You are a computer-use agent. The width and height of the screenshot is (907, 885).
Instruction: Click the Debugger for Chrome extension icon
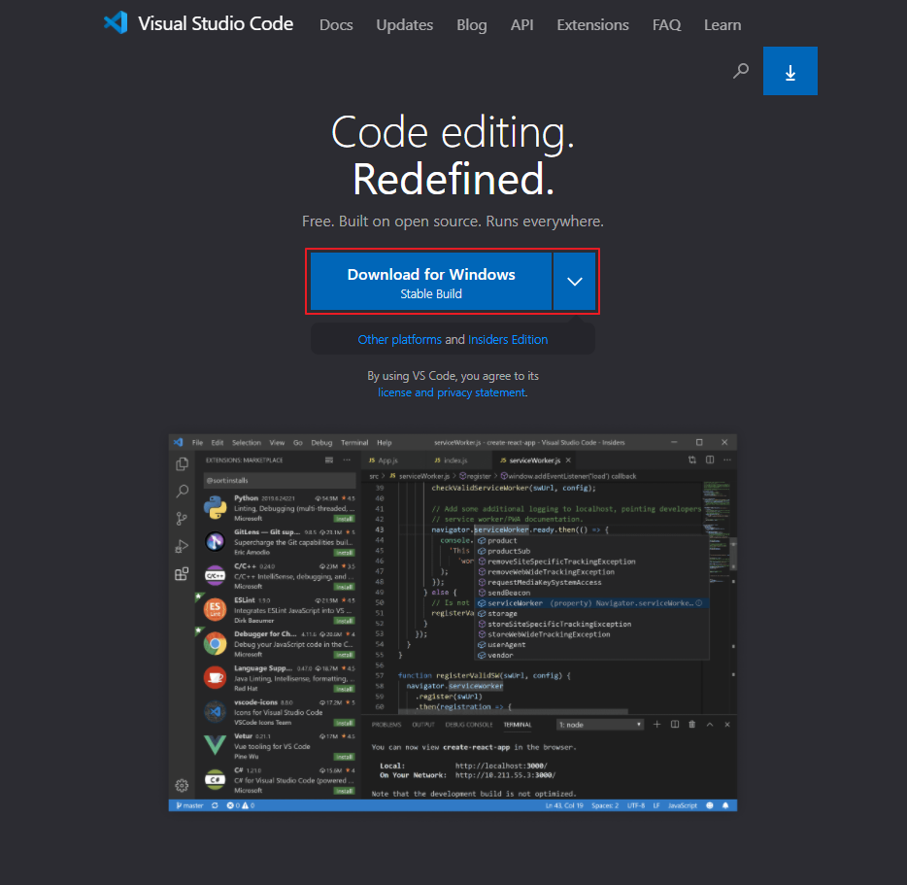pos(216,643)
